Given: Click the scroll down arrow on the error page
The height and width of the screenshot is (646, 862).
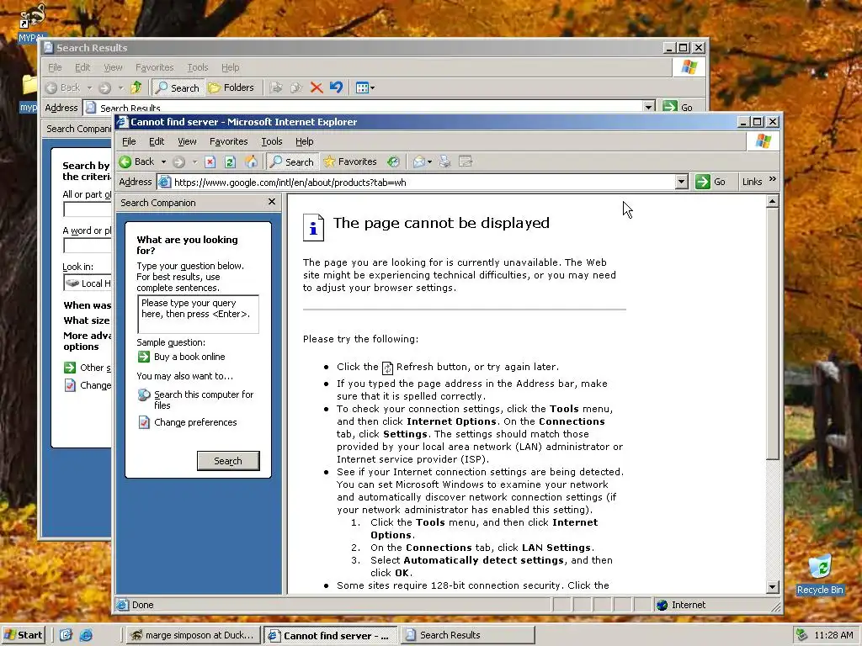Looking at the screenshot, I should (772, 587).
